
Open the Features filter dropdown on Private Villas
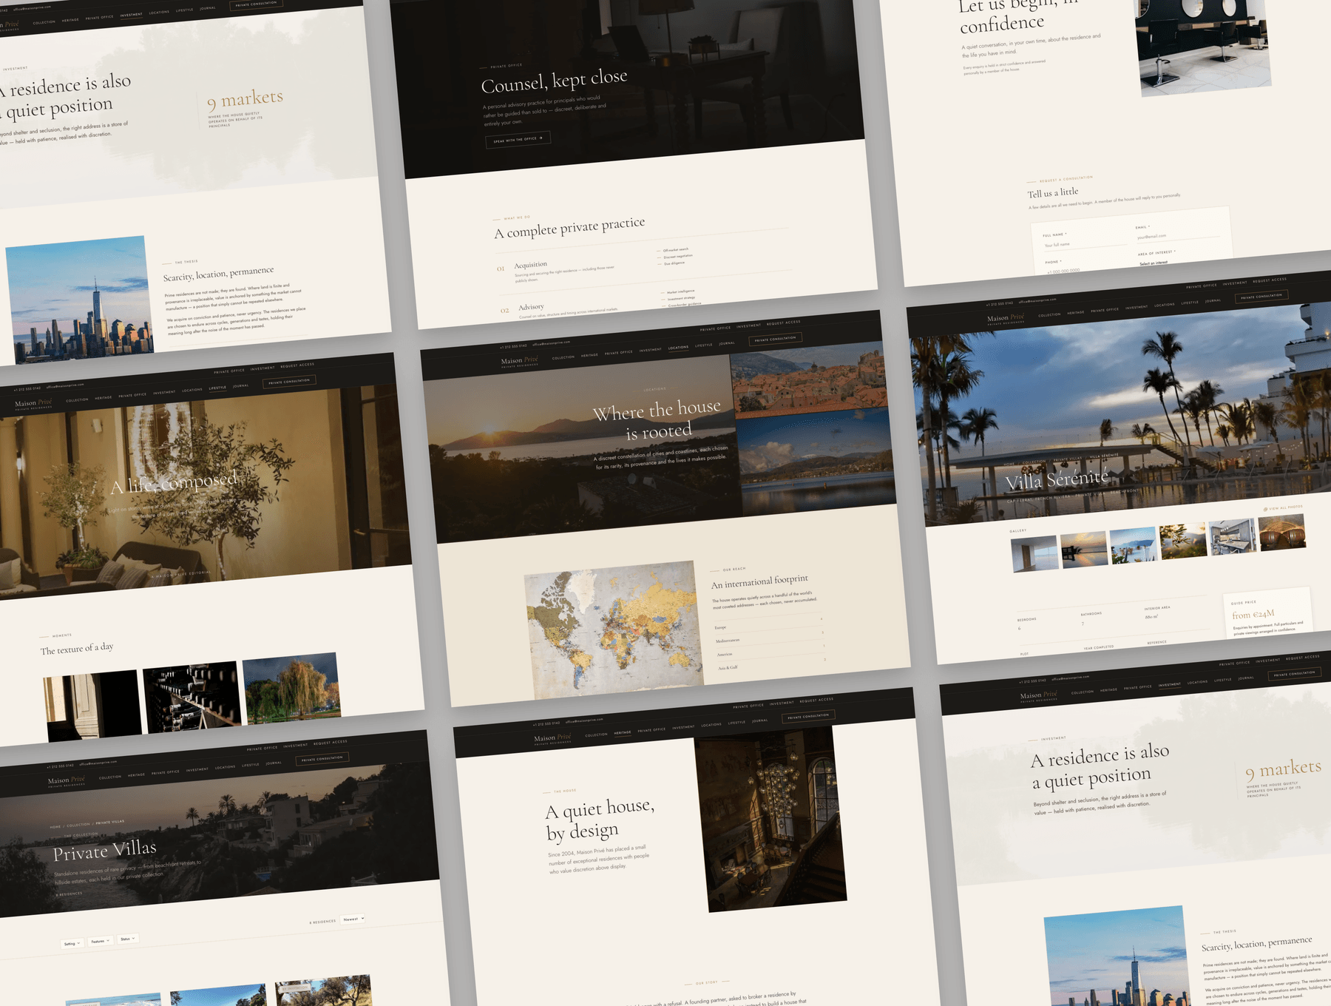coord(100,942)
